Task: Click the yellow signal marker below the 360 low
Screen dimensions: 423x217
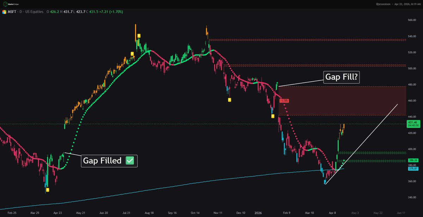Action: [x=47, y=190]
